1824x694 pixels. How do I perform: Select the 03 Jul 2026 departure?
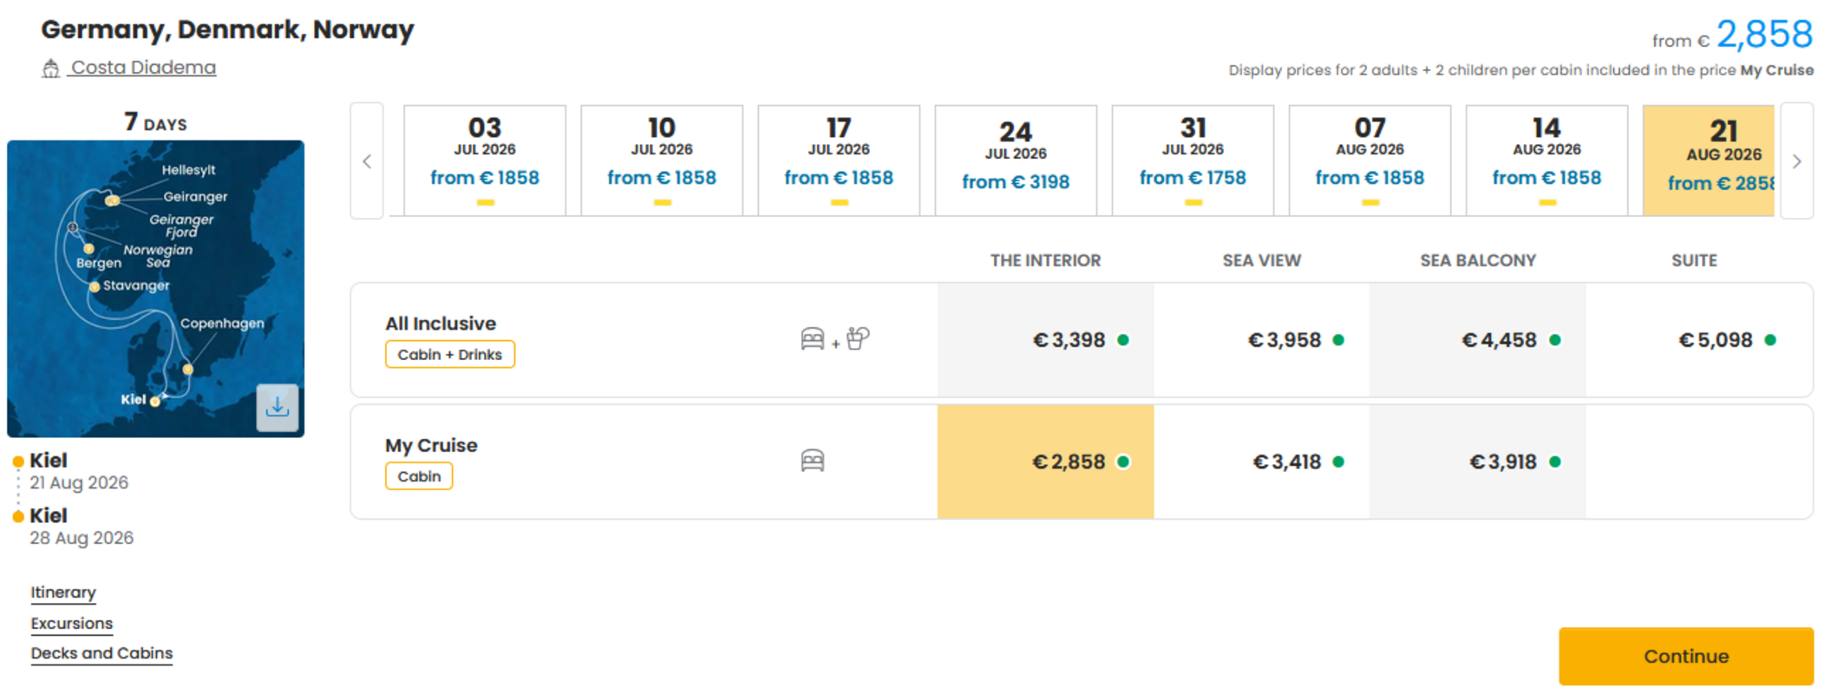(x=485, y=160)
